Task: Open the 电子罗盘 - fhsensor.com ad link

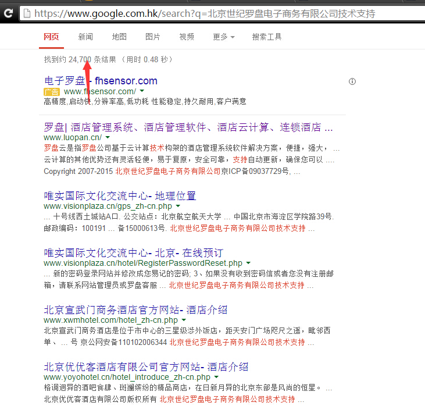Action: pyautogui.click(x=101, y=81)
